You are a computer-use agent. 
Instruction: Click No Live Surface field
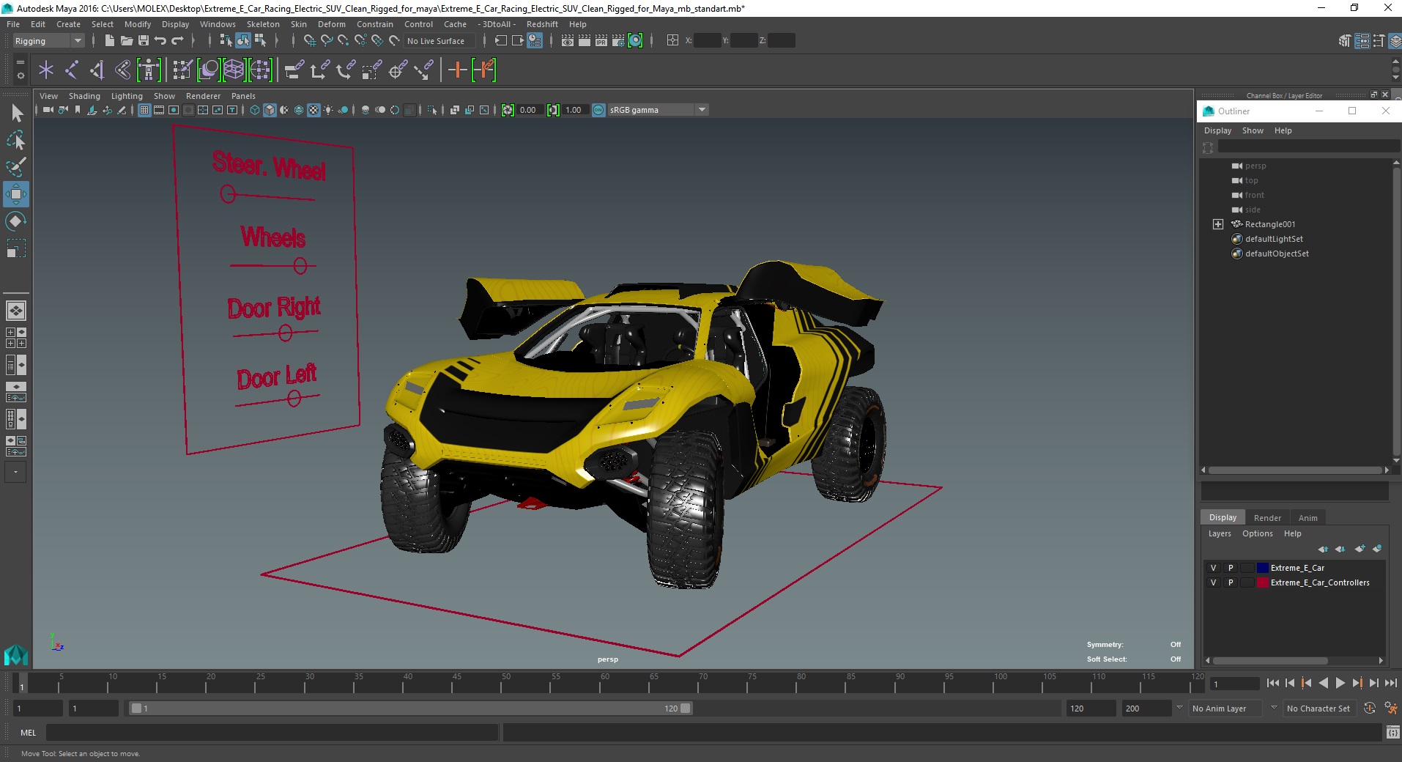pyautogui.click(x=439, y=41)
